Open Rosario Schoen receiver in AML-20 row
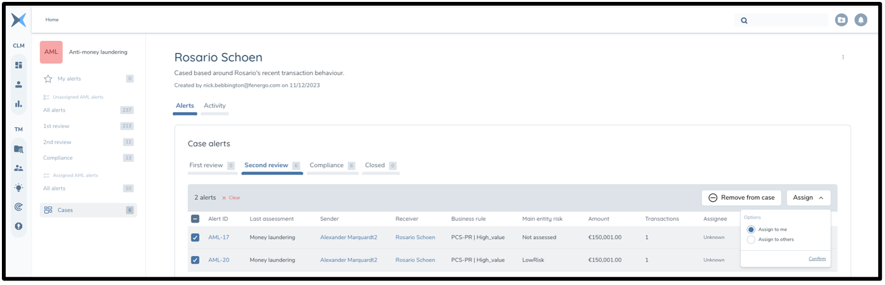 coord(415,260)
